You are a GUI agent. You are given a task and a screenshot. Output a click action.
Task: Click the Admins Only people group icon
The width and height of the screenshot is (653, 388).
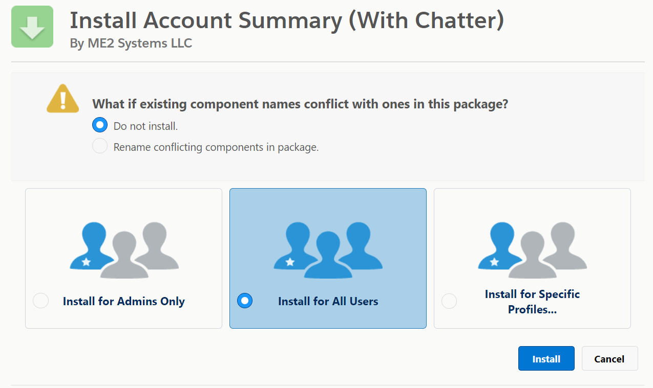(124, 250)
